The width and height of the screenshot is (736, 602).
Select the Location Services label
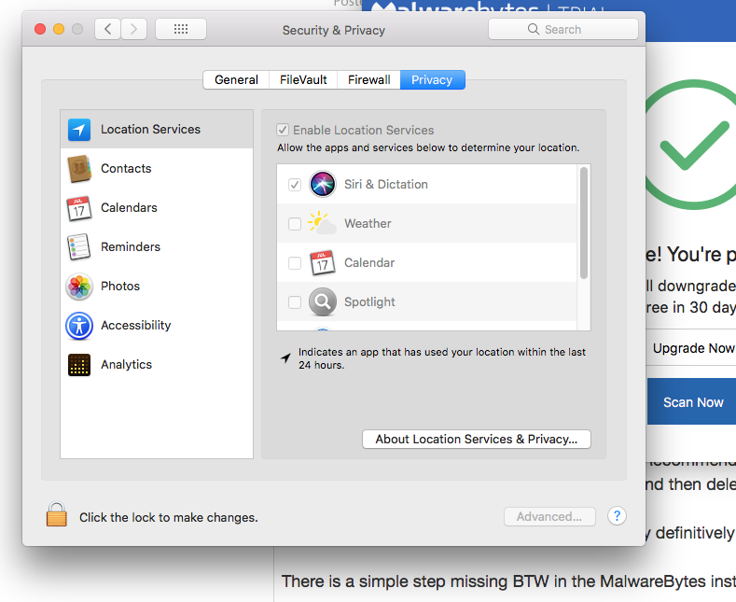(x=151, y=129)
